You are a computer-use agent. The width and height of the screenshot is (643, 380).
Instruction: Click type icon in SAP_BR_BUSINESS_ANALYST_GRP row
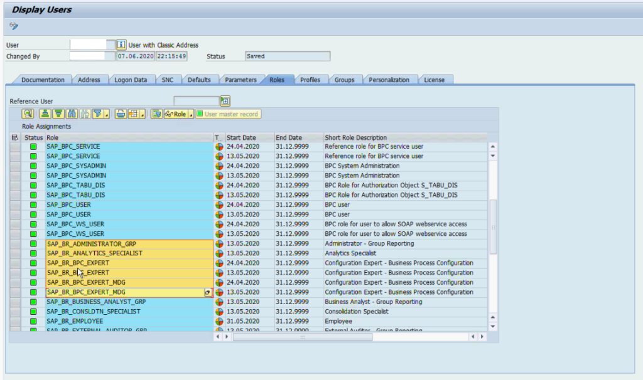coord(219,302)
